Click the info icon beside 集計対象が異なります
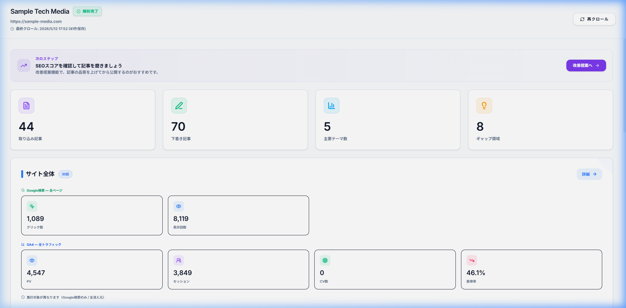This screenshot has width=626, height=308. (23, 297)
